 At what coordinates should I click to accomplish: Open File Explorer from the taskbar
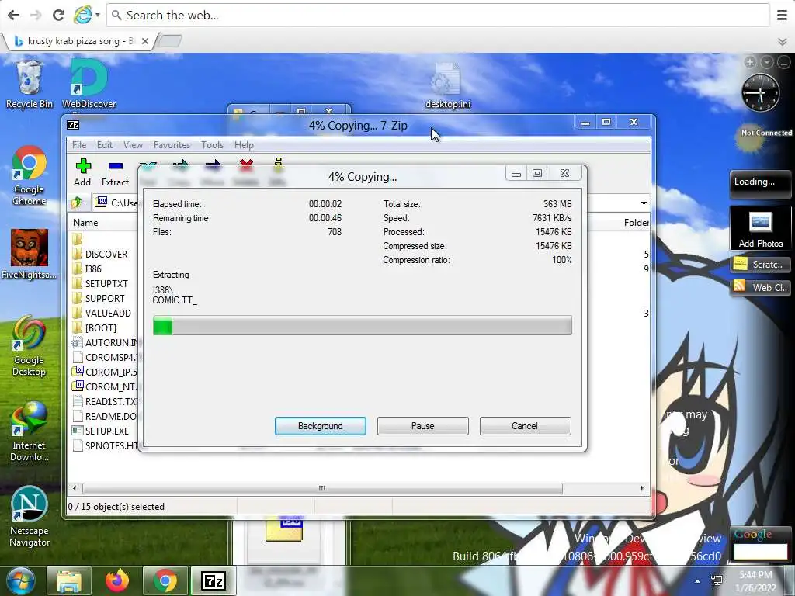coord(69,580)
